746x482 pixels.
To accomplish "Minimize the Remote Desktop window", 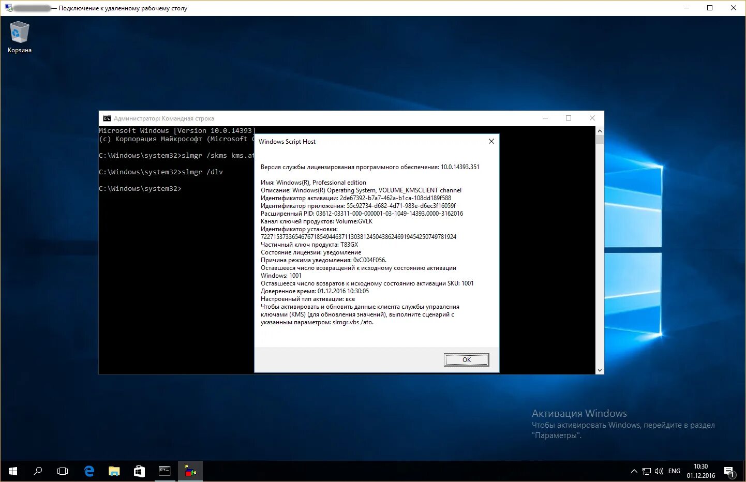I will 687,8.
